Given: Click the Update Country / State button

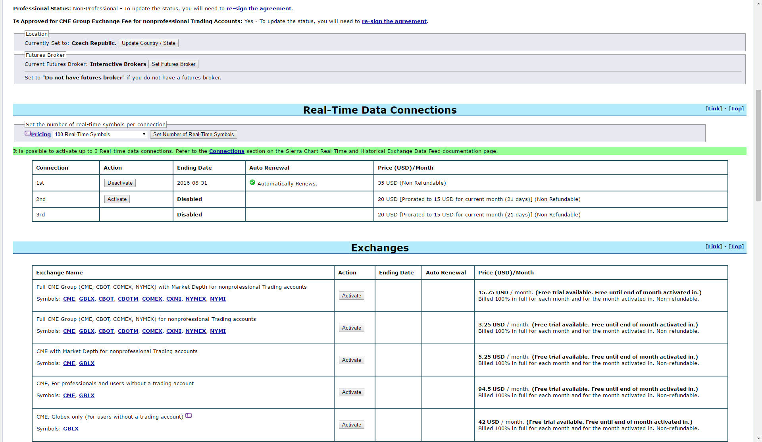Looking at the screenshot, I should (148, 43).
